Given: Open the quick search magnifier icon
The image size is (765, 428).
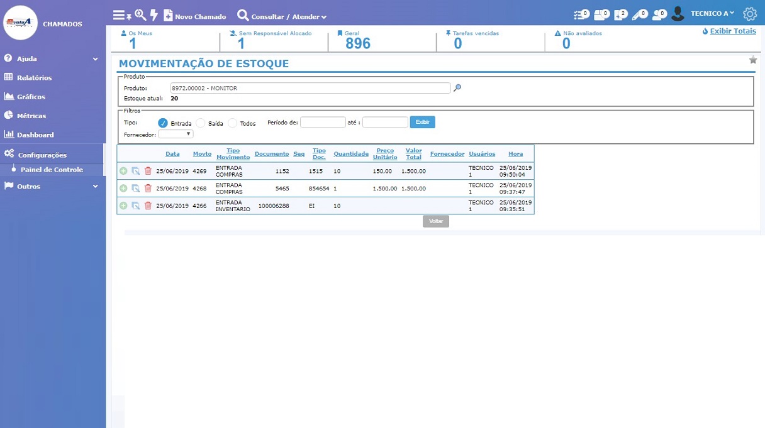Looking at the screenshot, I should (x=140, y=15).
